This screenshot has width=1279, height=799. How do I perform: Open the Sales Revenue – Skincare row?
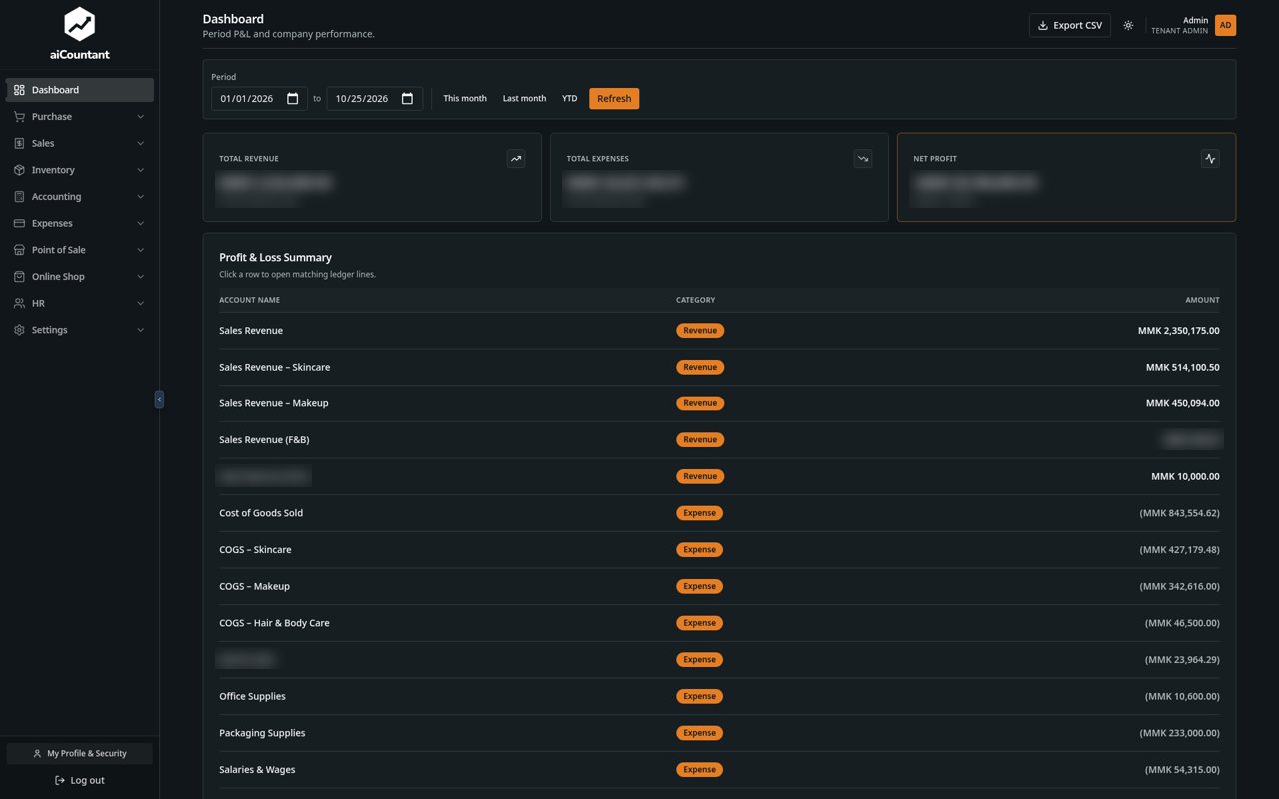tap(719, 367)
